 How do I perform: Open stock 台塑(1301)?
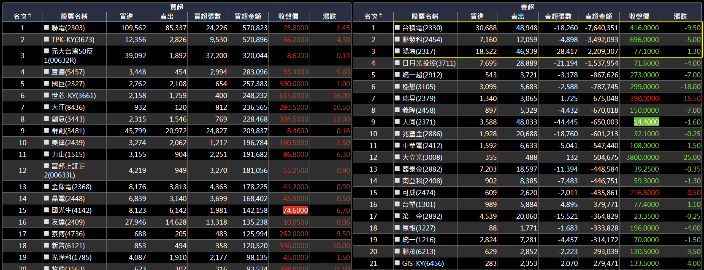419,204
